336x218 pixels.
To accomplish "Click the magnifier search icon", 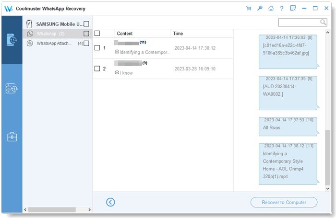I will [323, 23].
